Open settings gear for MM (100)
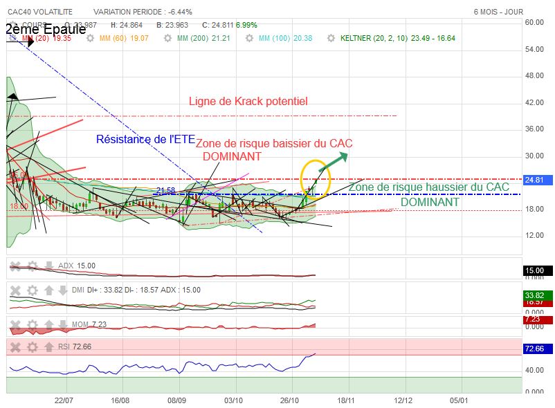 pyautogui.click(x=250, y=38)
